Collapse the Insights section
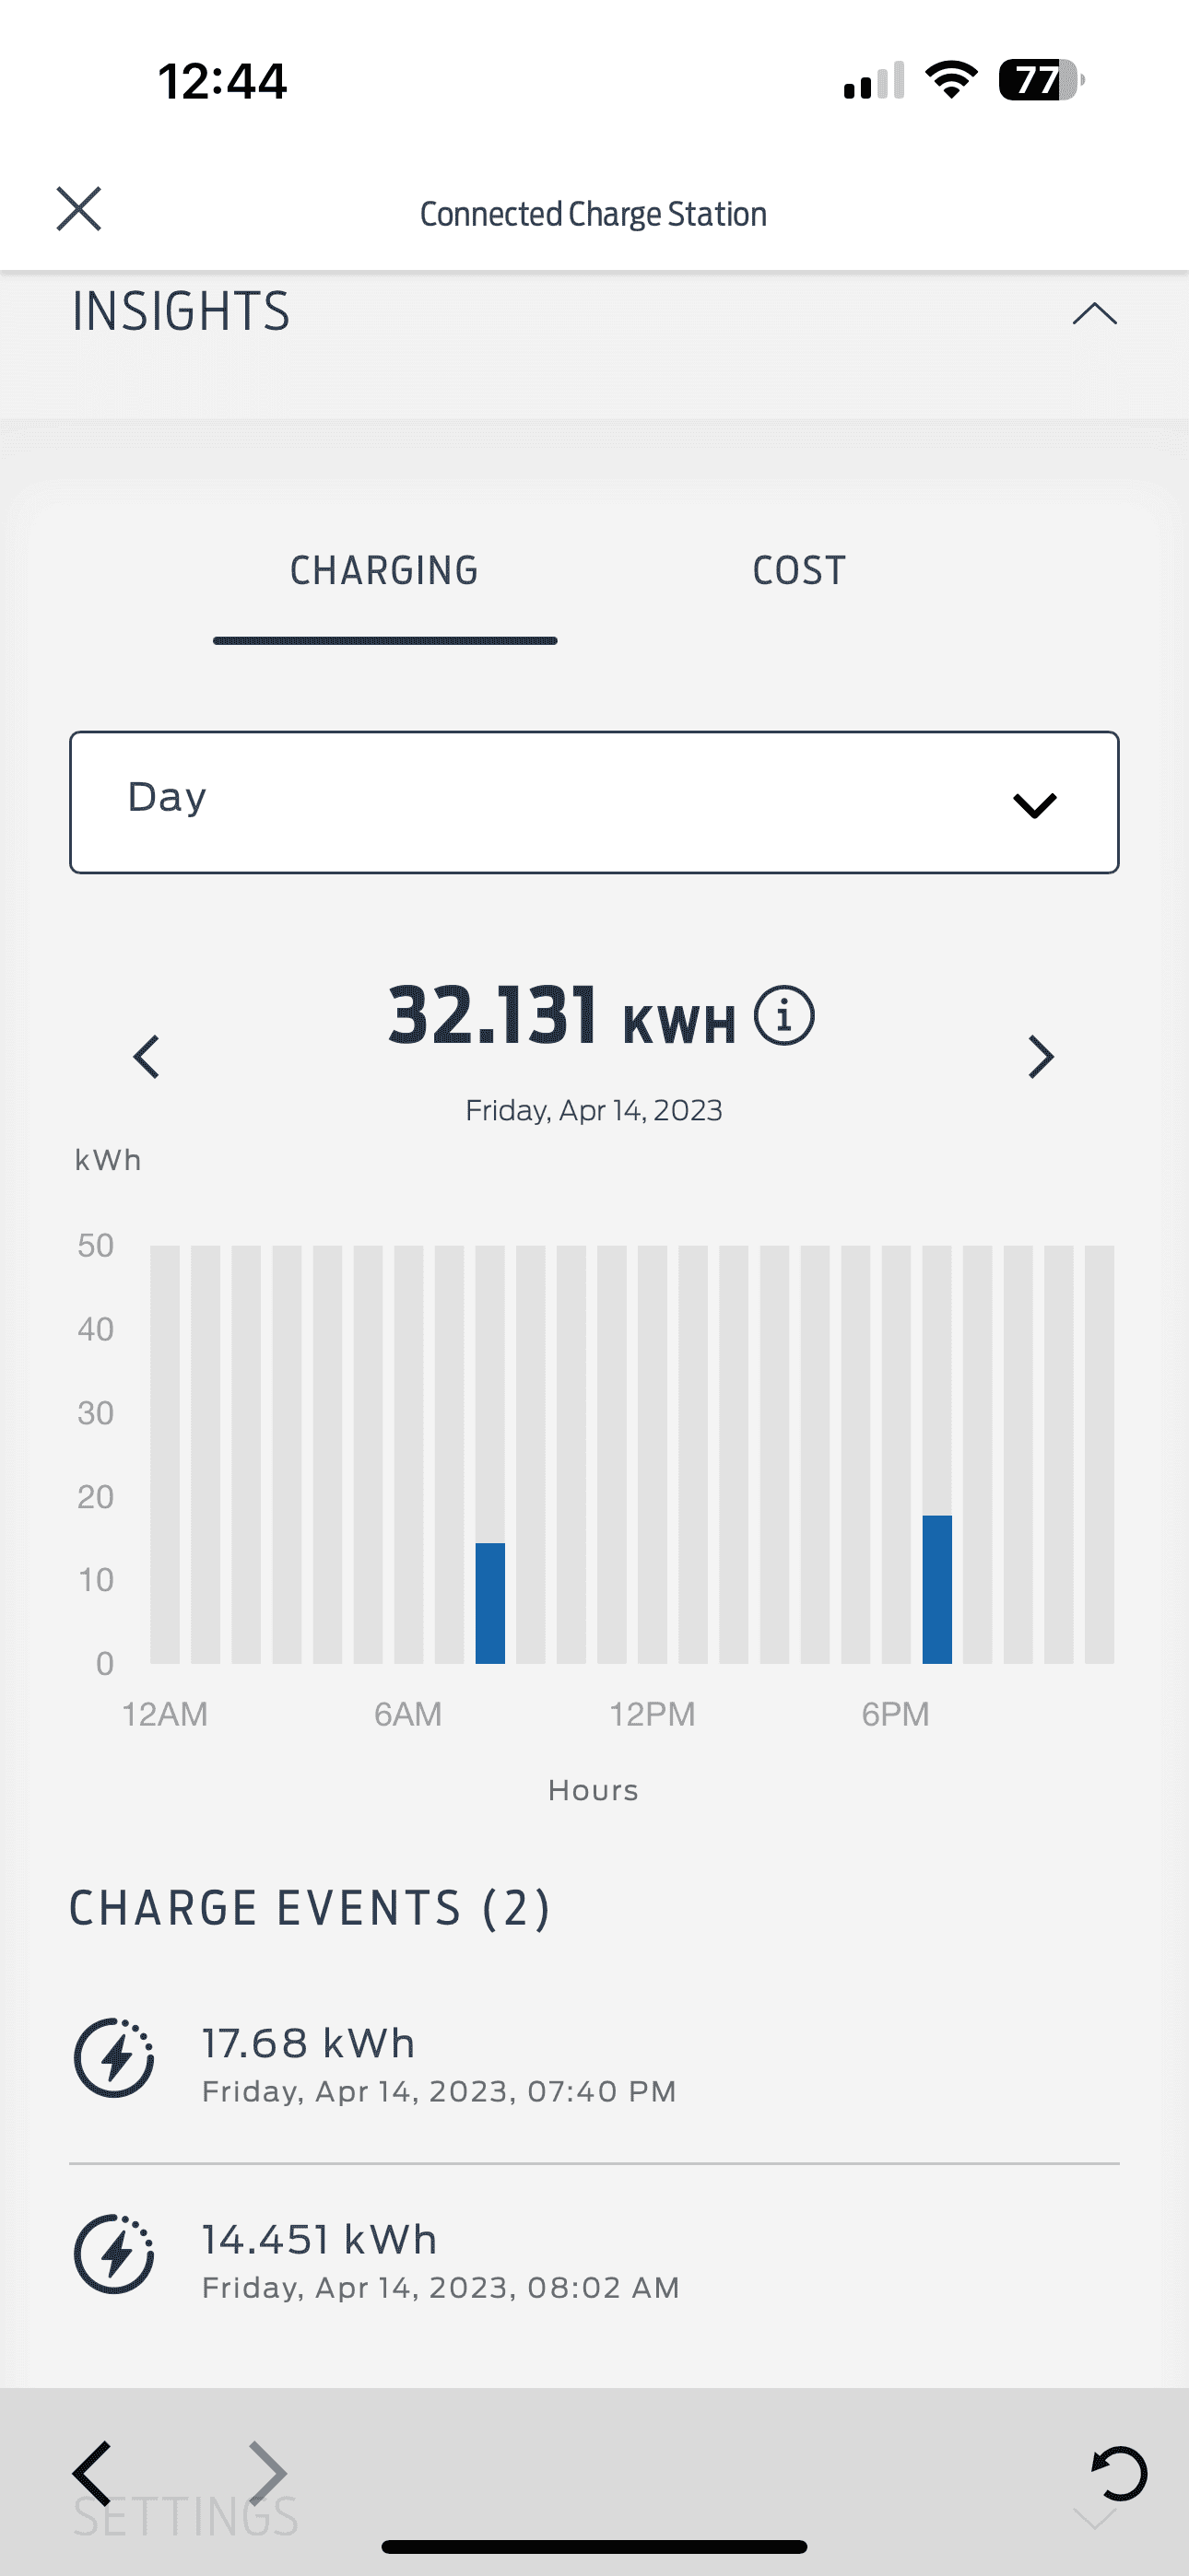This screenshot has width=1189, height=2576. [1094, 314]
